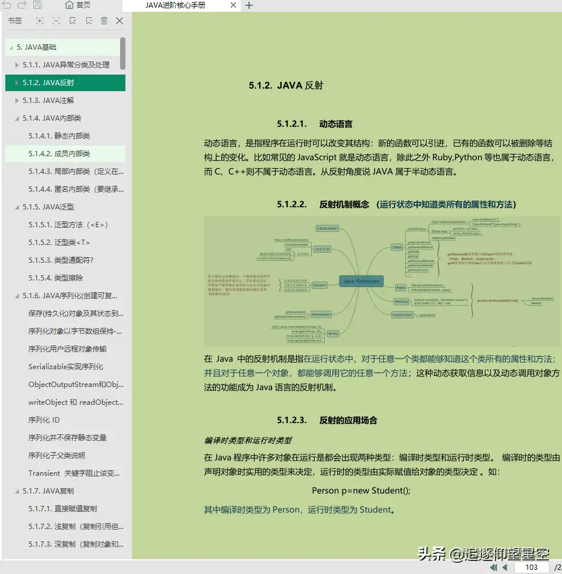The height and width of the screenshot is (574, 562).
Task: Collapse the 5.1.5. JAVA泛型 node
Action: coord(17,207)
